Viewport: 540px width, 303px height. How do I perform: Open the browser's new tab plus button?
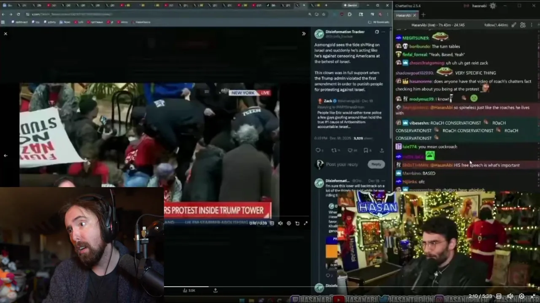point(326,5)
